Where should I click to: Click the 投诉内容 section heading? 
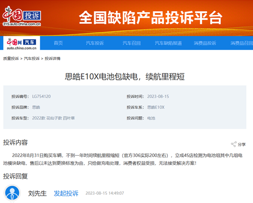point(16,142)
